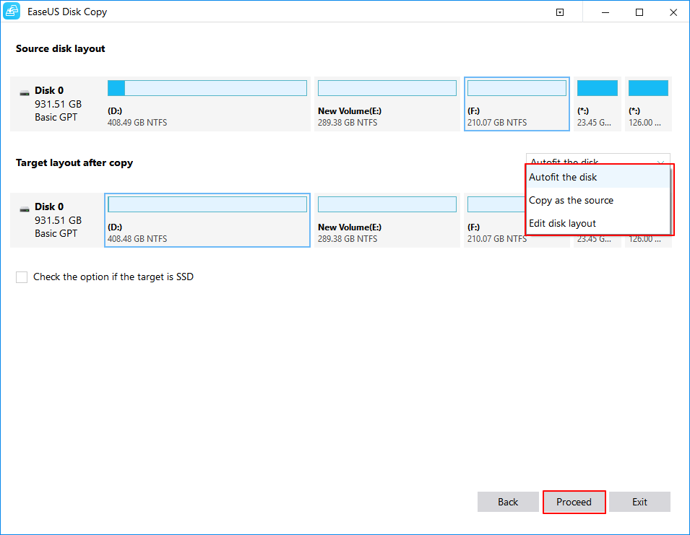Viewport: 690px width, 535px height.
Task: Select Copy as the source option
Action: (x=570, y=200)
